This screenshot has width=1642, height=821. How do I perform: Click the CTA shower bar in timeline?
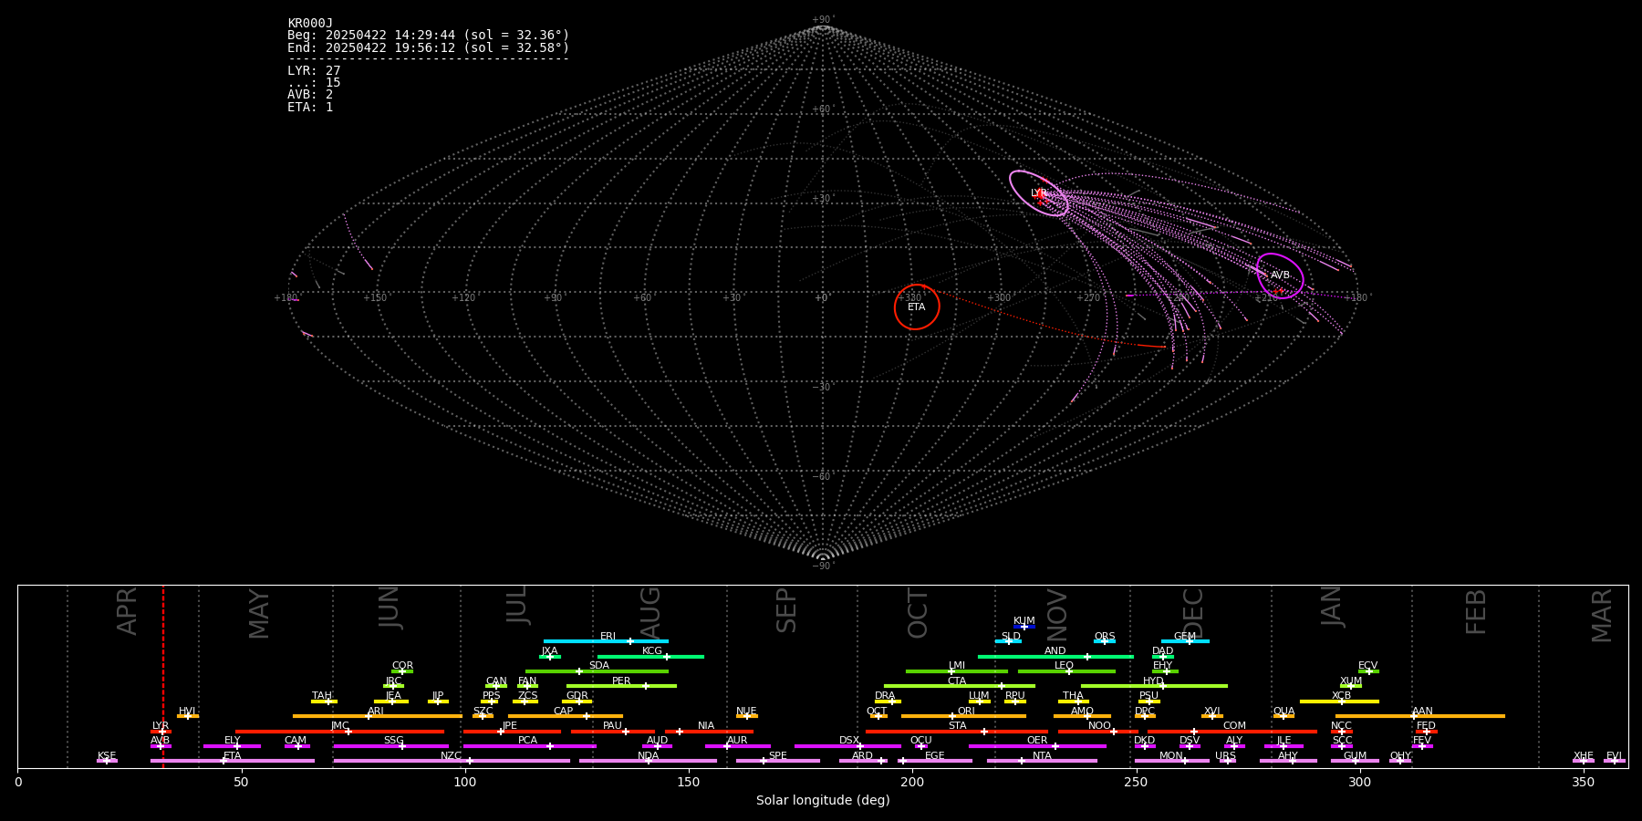[960, 686]
